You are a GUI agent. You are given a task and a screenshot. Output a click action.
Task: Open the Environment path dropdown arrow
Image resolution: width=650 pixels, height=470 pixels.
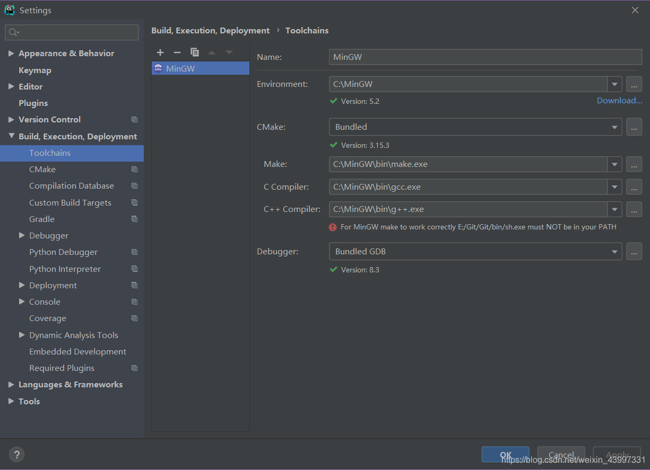tap(614, 84)
